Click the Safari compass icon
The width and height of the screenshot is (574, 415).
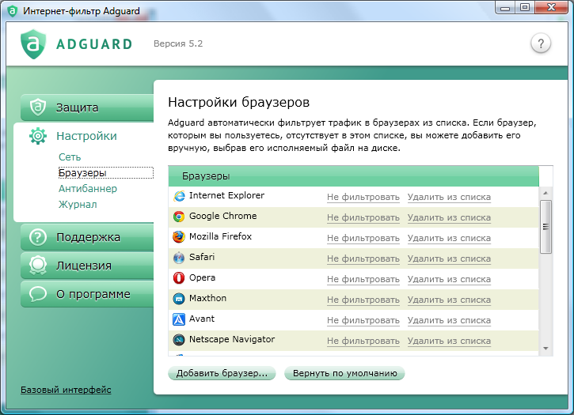pyautogui.click(x=179, y=258)
